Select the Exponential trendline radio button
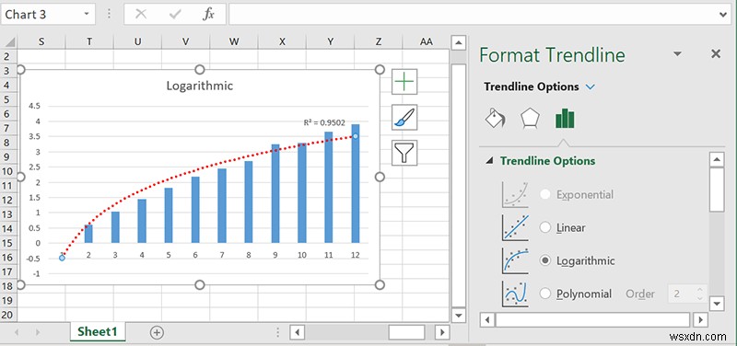 545,194
